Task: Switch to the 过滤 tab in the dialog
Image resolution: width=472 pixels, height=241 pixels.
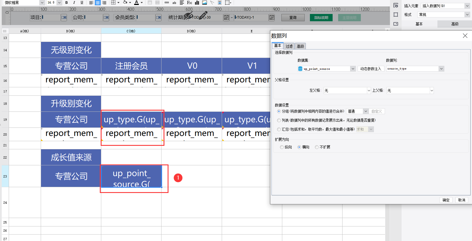Action: pos(289,46)
